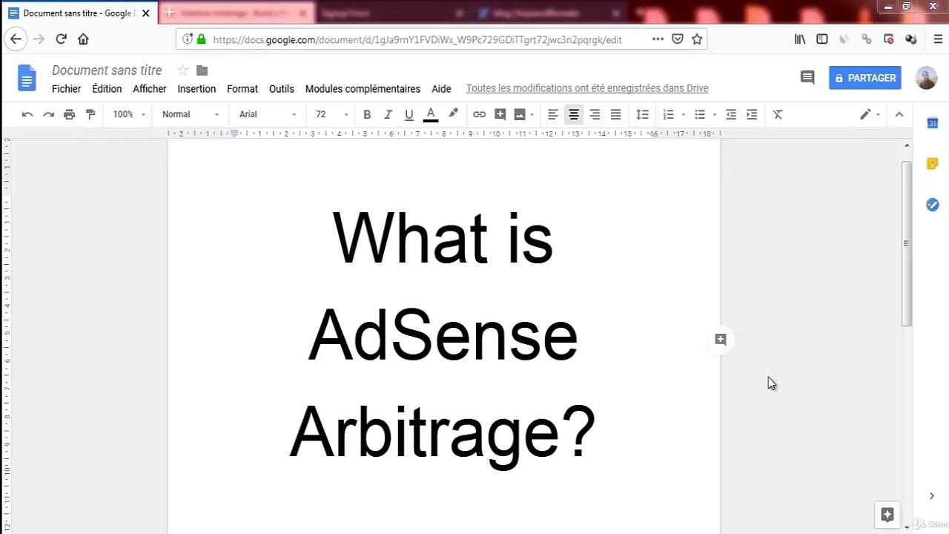Rename the title 'Document sans titre'
The width and height of the screenshot is (949, 534).
pos(107,70)
